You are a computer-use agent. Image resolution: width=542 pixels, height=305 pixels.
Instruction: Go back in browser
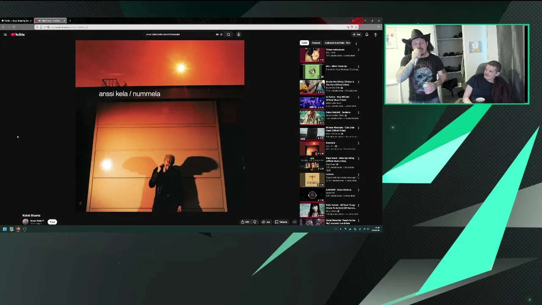pyautogui.click(x=3, y=27)
